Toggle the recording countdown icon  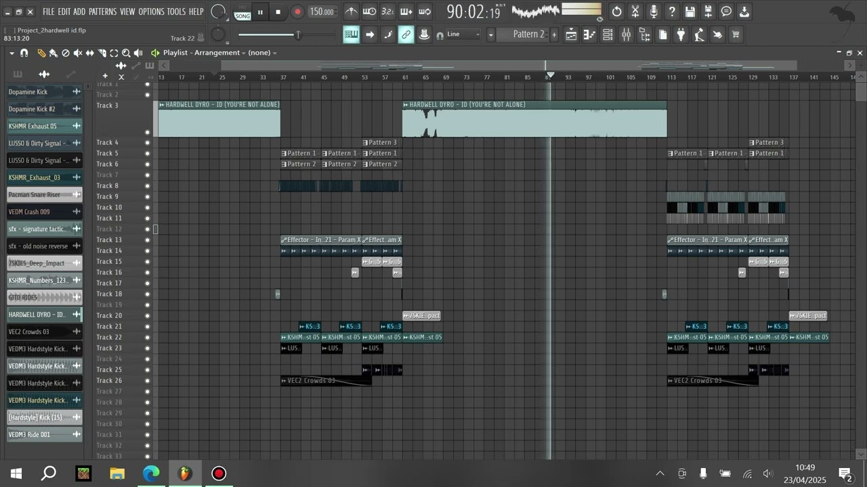coord(387,11)
